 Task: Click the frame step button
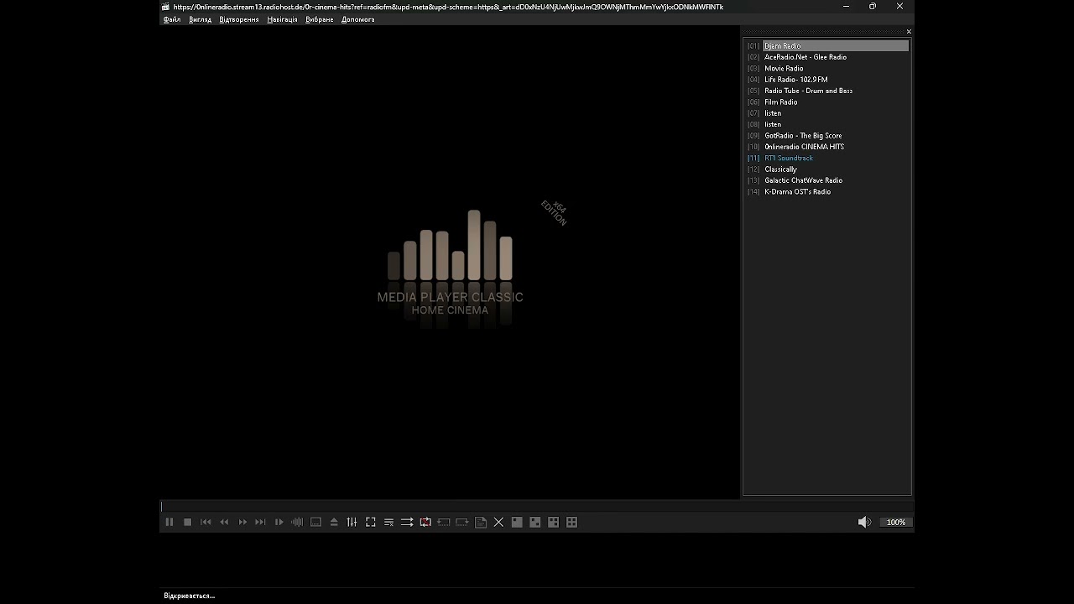[279, 522]
